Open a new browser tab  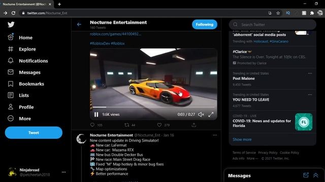click(59, 4)
